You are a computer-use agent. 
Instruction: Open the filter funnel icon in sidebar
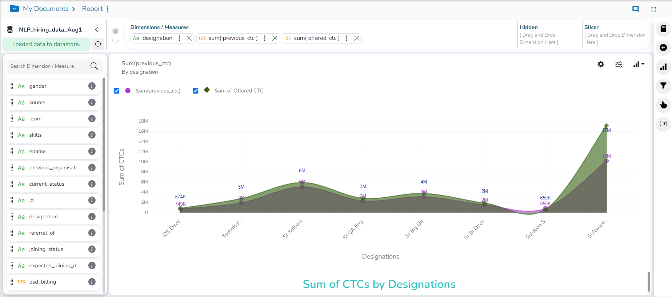click(x=663, y=86)
